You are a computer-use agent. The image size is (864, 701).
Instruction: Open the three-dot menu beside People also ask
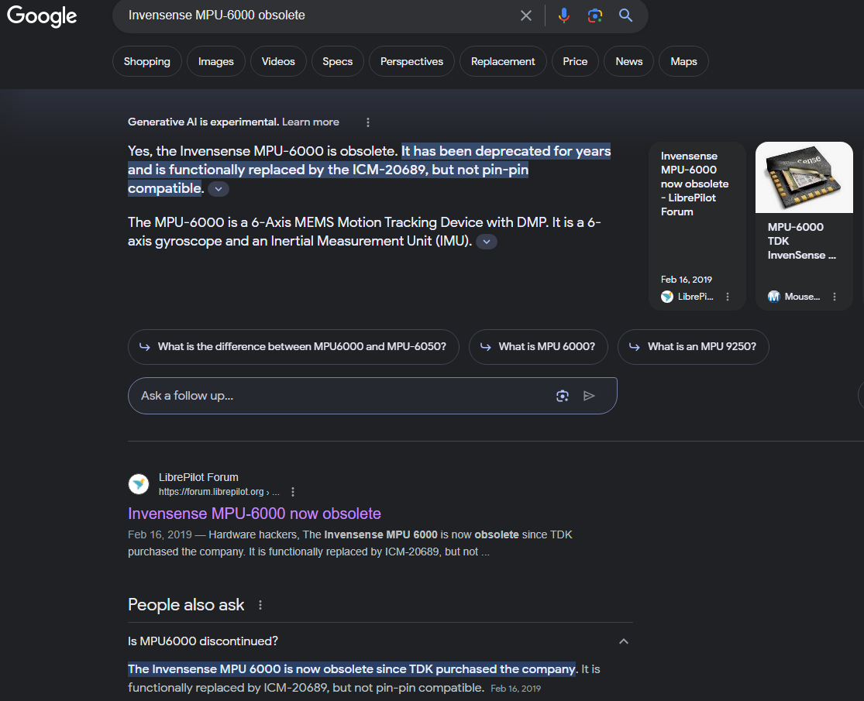260,605
